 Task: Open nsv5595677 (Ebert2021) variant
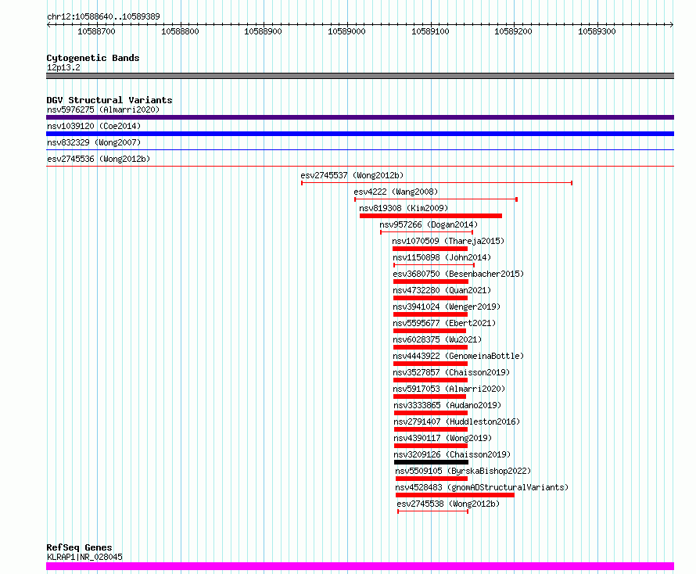pos(444,323)
